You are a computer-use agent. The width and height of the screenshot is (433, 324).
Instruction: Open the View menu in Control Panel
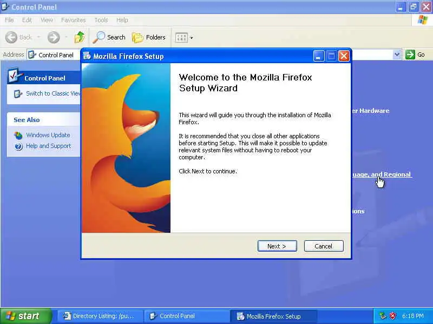(47, 20)
